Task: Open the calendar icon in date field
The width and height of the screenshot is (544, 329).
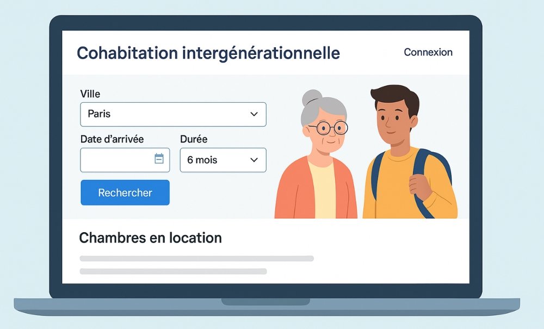Action: click(159, 159)
